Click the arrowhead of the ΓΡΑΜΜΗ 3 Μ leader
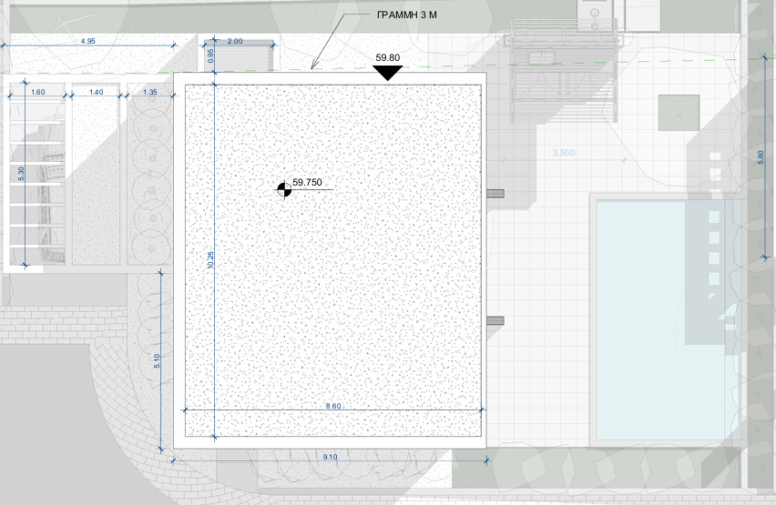 point(314,67)
